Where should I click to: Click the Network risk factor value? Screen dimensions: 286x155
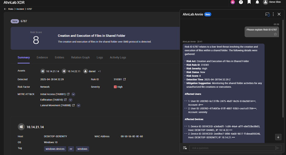pyautogui.click(x=45, y=87)
